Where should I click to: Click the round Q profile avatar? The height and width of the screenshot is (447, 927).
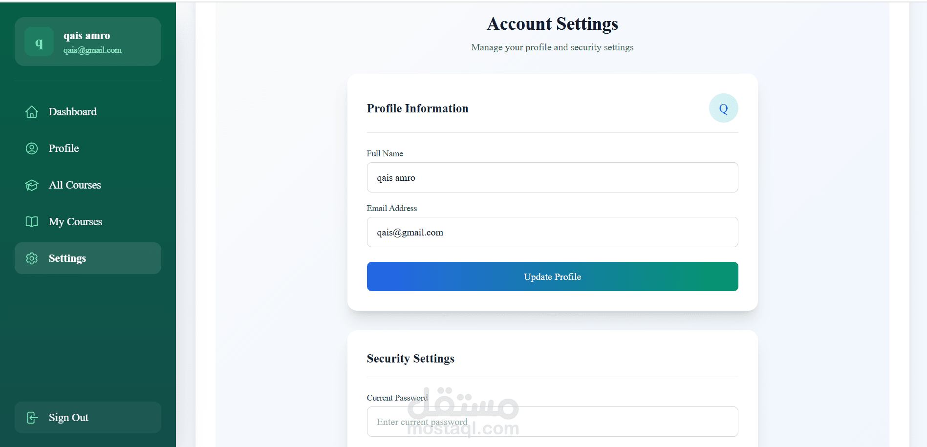(x=723, y=108)
